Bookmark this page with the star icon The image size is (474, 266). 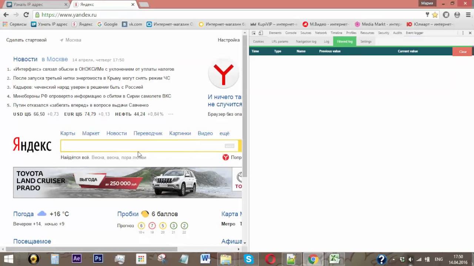click(x=435, y=15)
